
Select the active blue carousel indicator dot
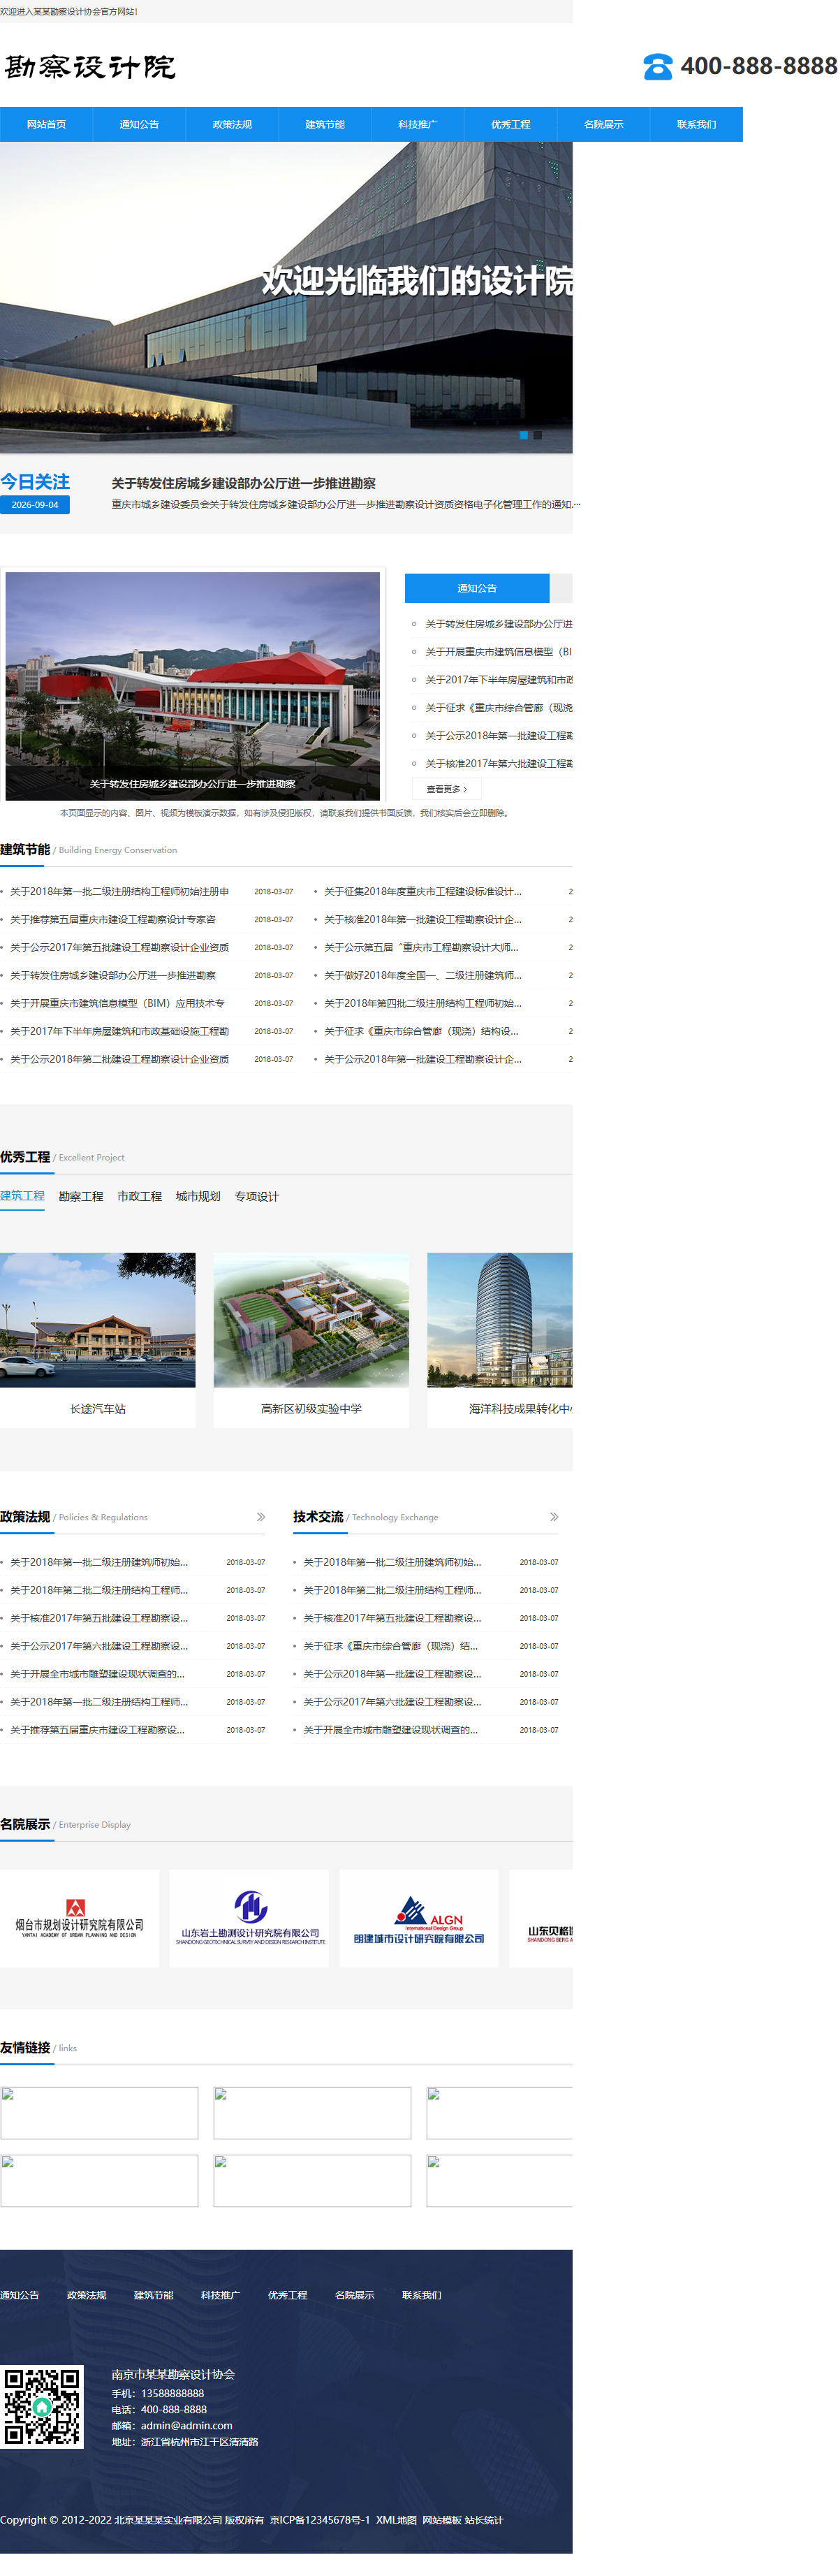click(523, 435)
